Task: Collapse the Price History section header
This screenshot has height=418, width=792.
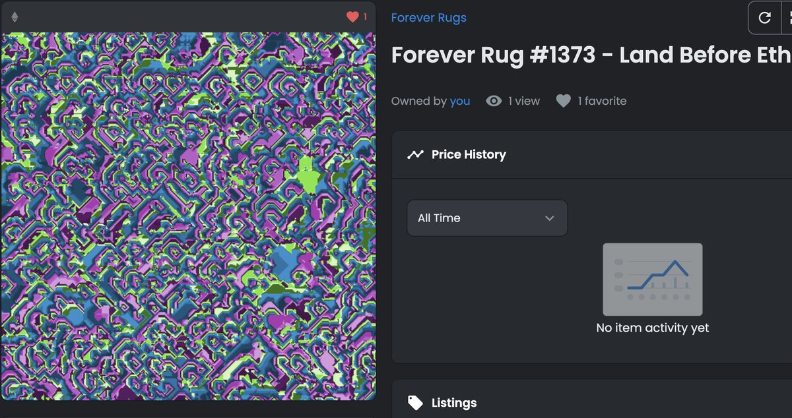Action: click(x=592, y=154)
